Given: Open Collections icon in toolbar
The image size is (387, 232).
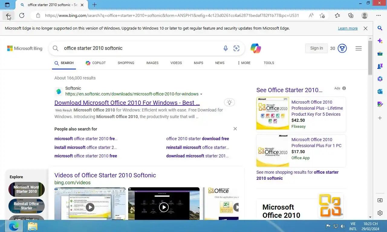Looking at the screenshot, I should (351, 15).
